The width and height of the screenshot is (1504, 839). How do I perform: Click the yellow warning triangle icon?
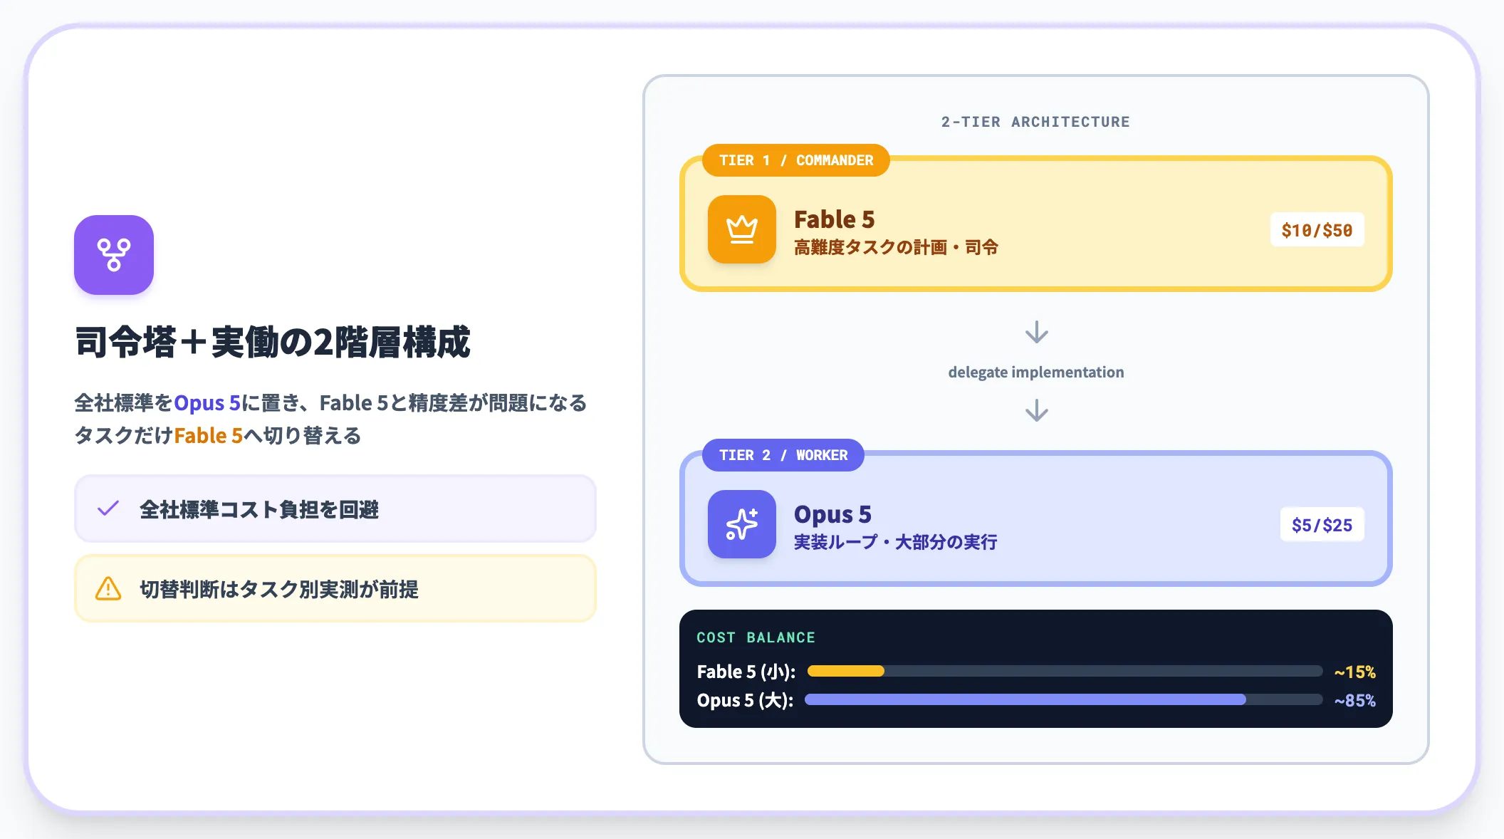pyautogui.click(x=108, y=588)
